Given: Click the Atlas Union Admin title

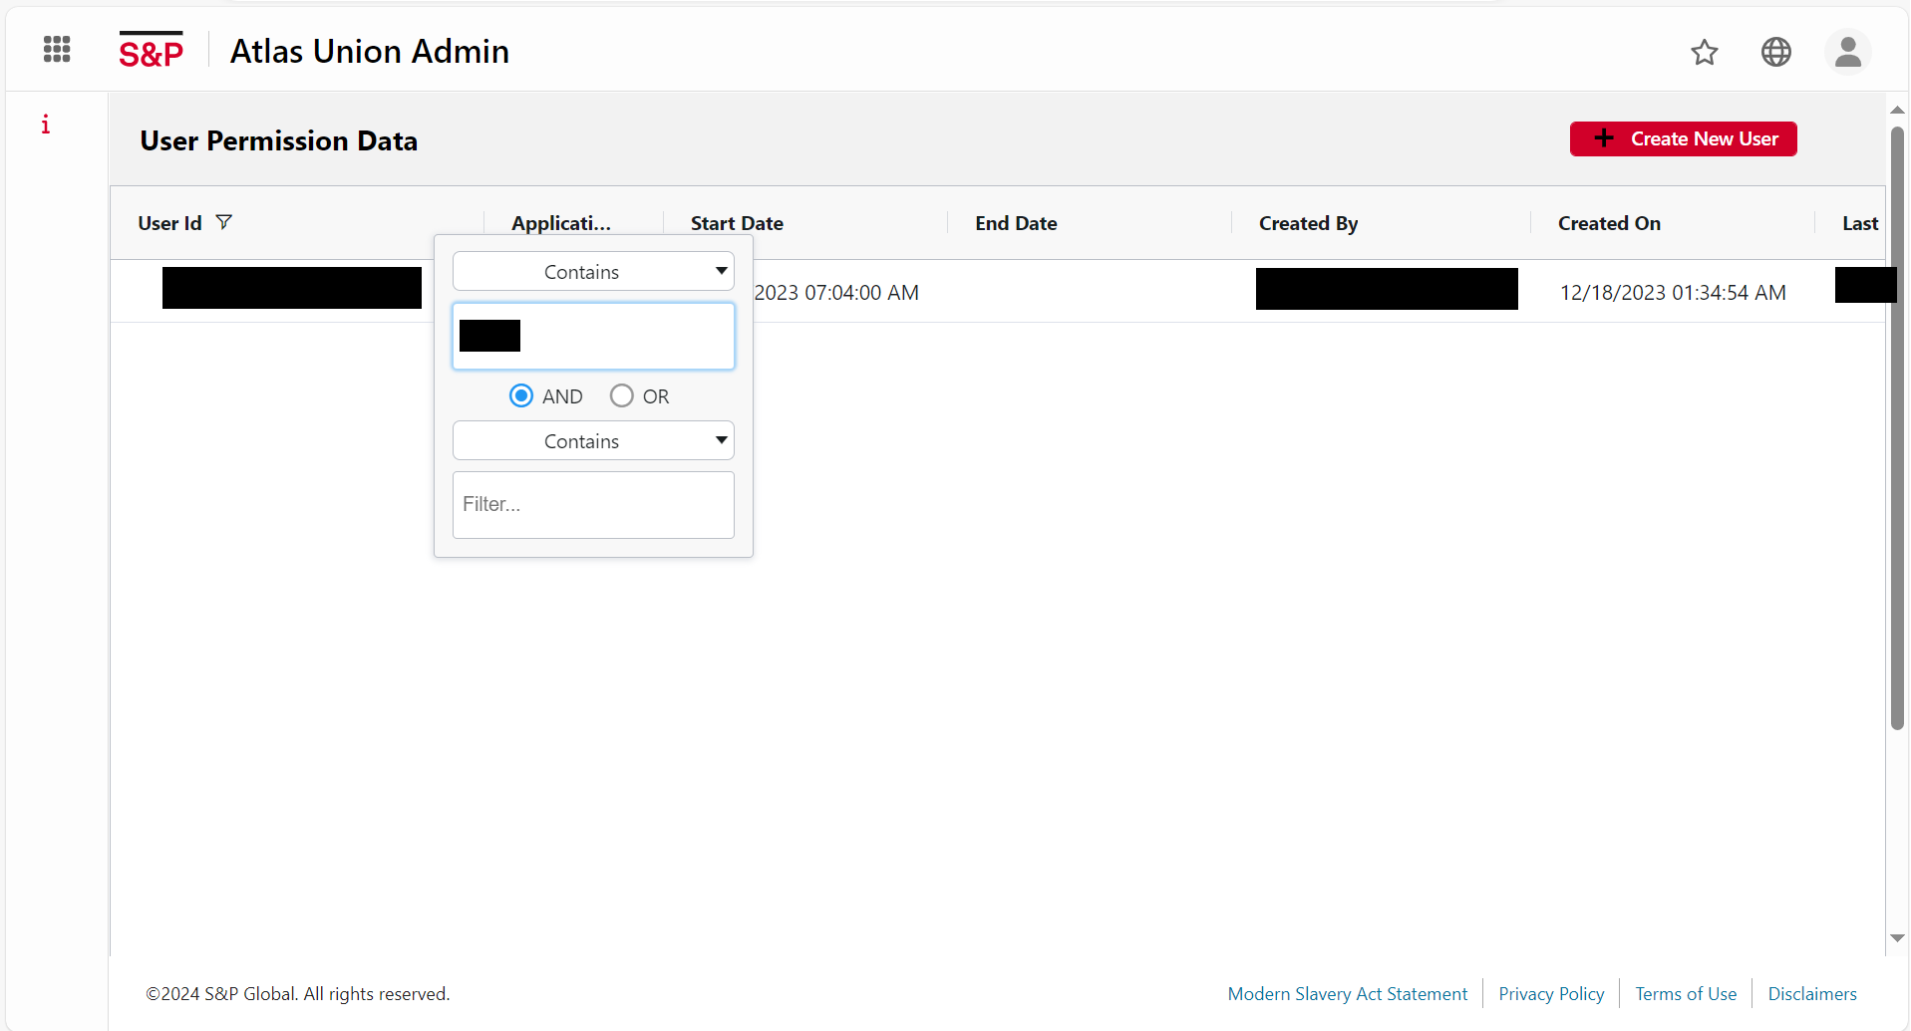Looking at the screenshot, I should pos(370,51).
